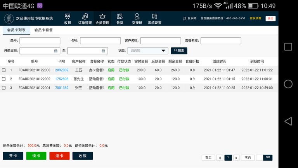This screenshot has width=298, height=168.
Task: Click the Android back navigation triangle
Action: pyautogui.click(x=288, y=121)
